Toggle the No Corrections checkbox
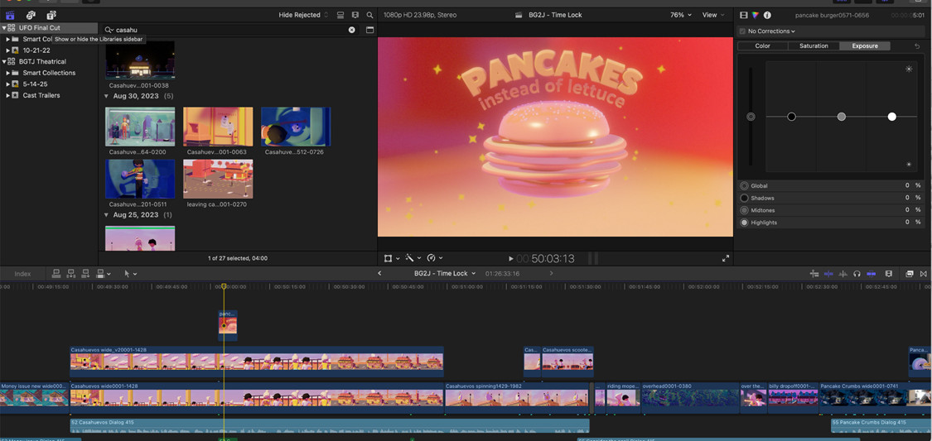932x441 pixels. click(742, 31)
